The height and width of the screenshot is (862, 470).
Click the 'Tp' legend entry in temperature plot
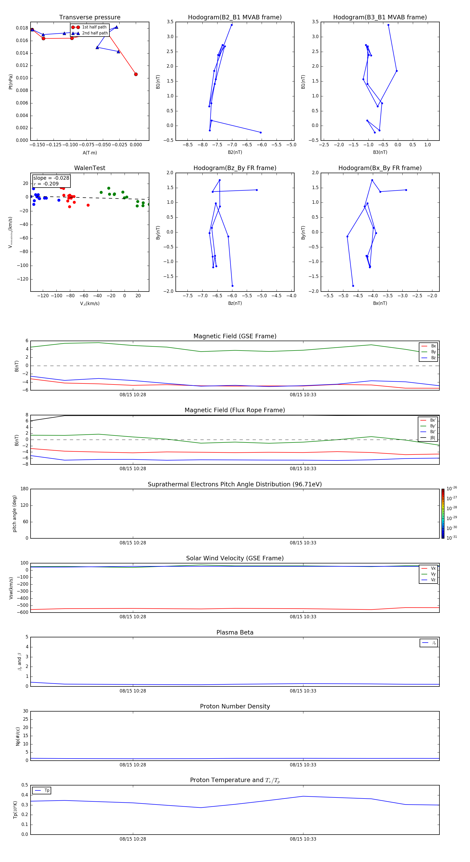pos(42,790)
